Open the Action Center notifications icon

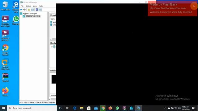[193, 108]
